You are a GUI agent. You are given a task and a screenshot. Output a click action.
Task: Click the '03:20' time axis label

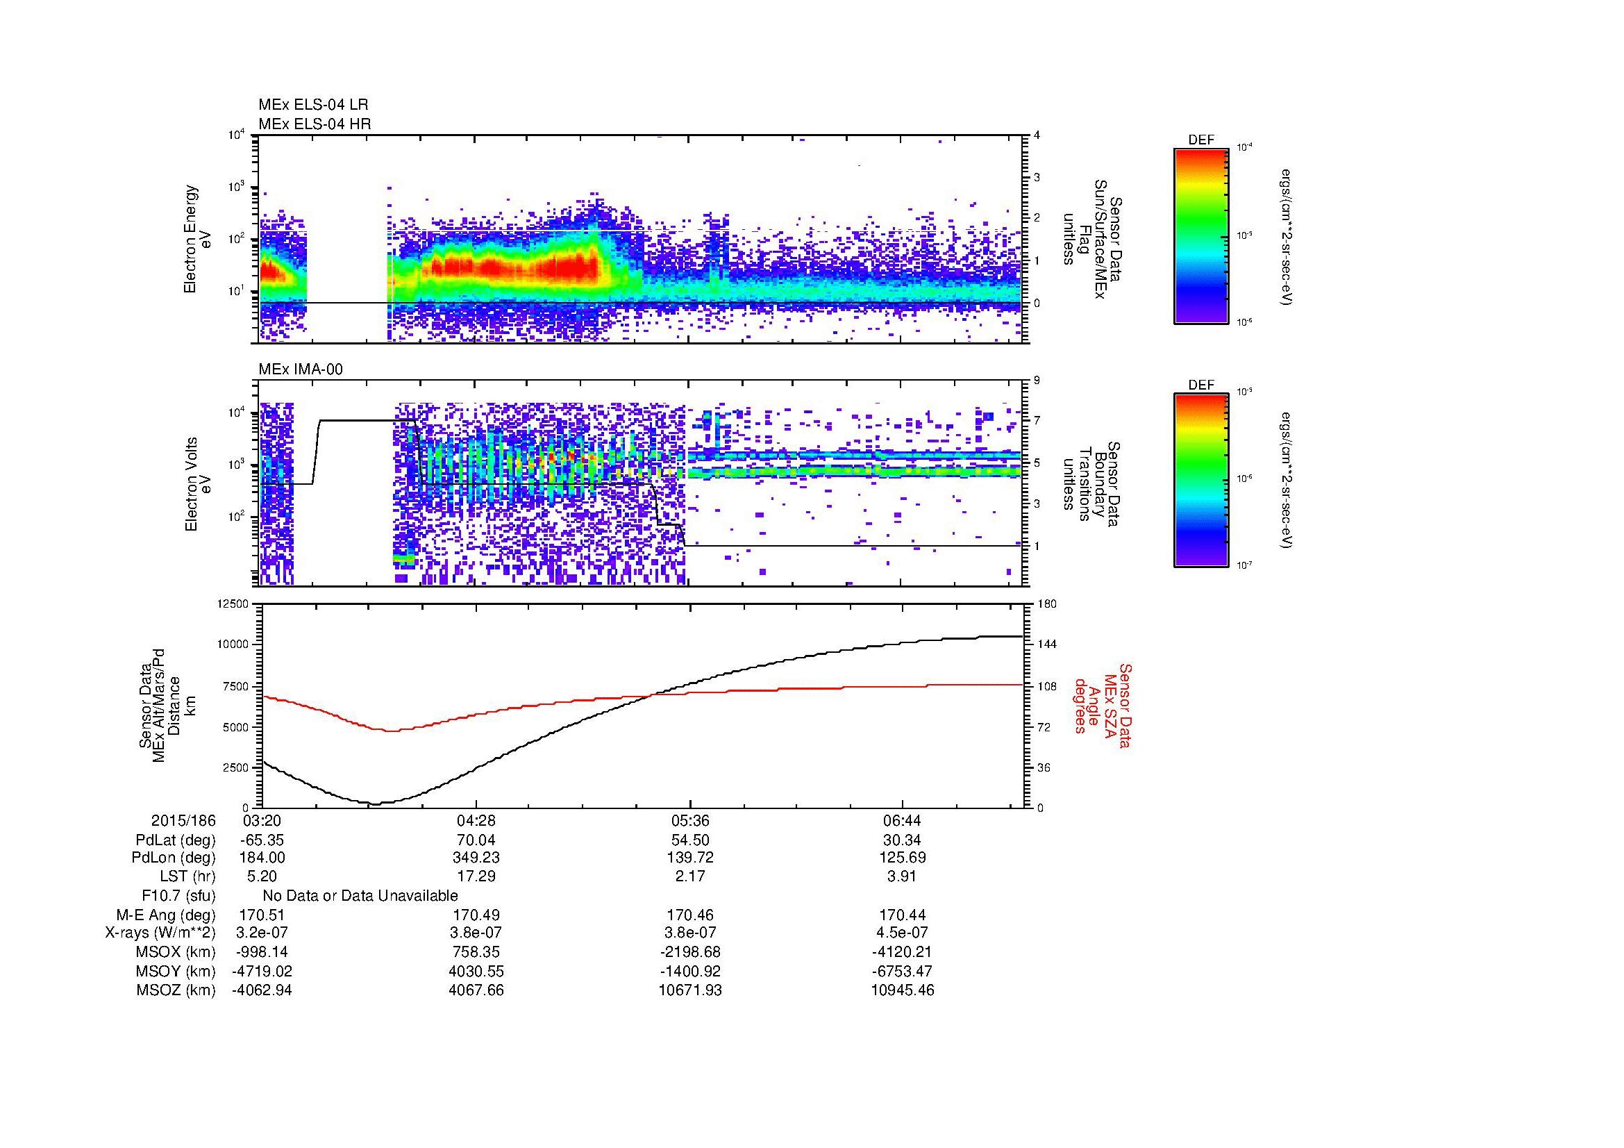tap(262, 821)
